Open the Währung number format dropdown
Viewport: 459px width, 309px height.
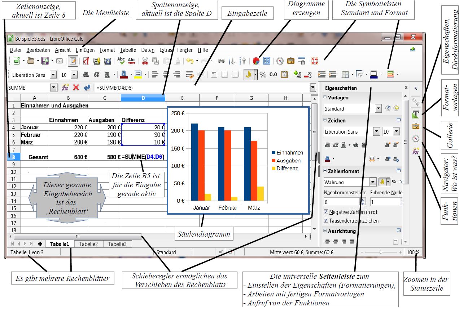click(372, 182)
